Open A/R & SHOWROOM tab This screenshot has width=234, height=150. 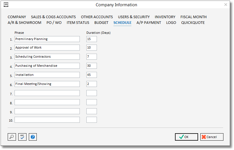[x=25, y=23]
